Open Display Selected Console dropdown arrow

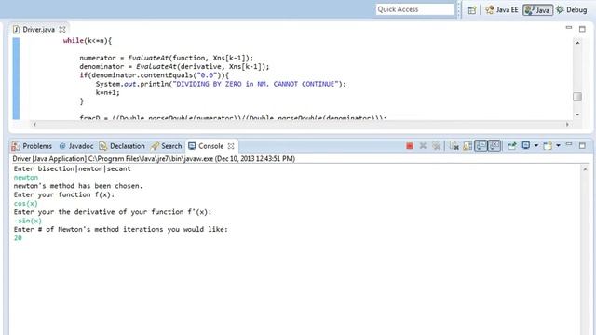[536, 145]
